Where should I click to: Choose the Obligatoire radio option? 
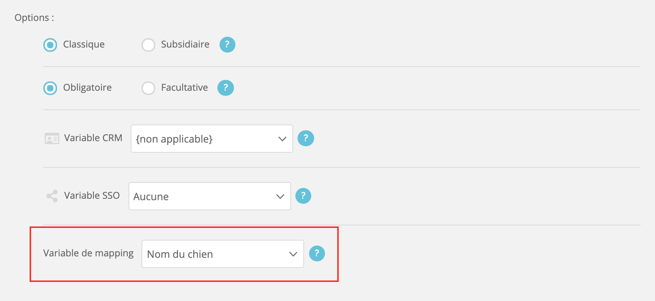click(50, 88)
